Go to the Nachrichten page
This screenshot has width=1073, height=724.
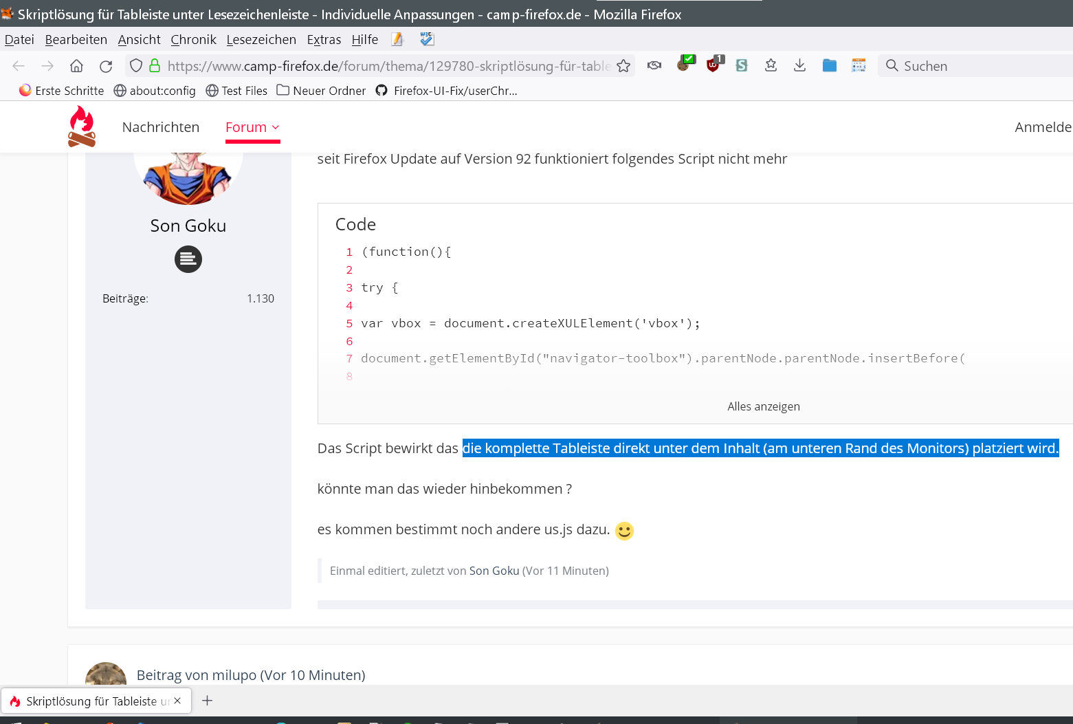tap(161, 127)
